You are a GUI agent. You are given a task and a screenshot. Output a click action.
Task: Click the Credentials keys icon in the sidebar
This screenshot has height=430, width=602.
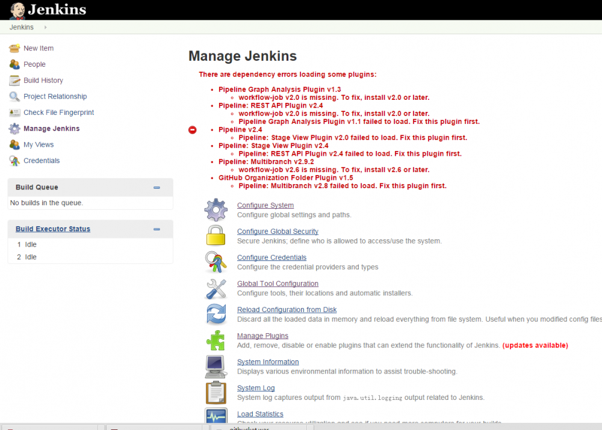[14, 161]
